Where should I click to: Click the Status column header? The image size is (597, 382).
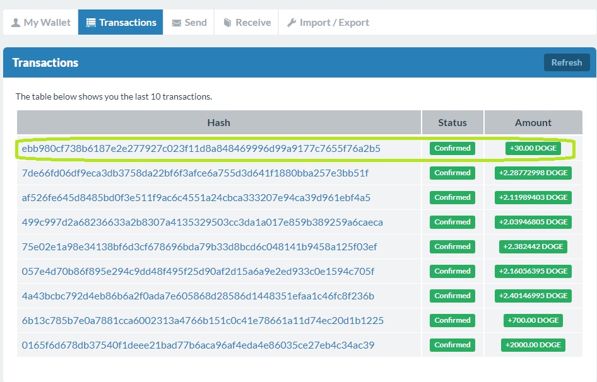tap(452, 122)
